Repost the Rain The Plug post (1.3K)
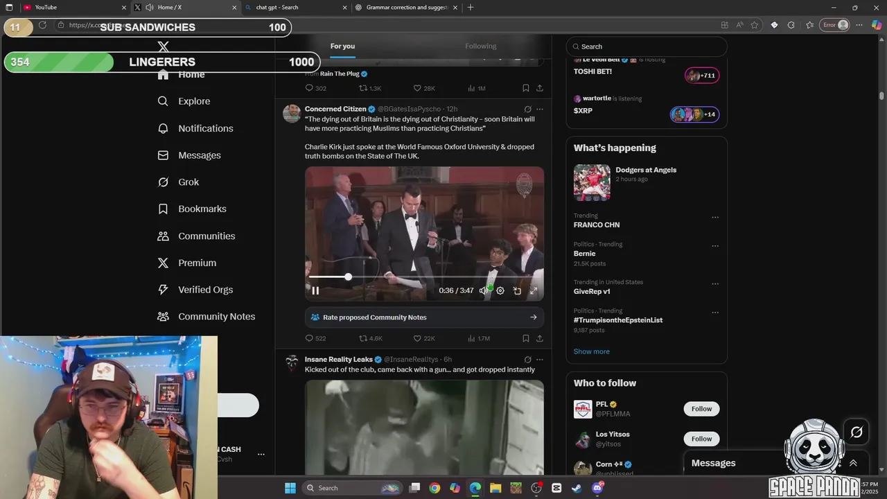The height and width of the screenshot is (499, 887). (x=370, y=88)
